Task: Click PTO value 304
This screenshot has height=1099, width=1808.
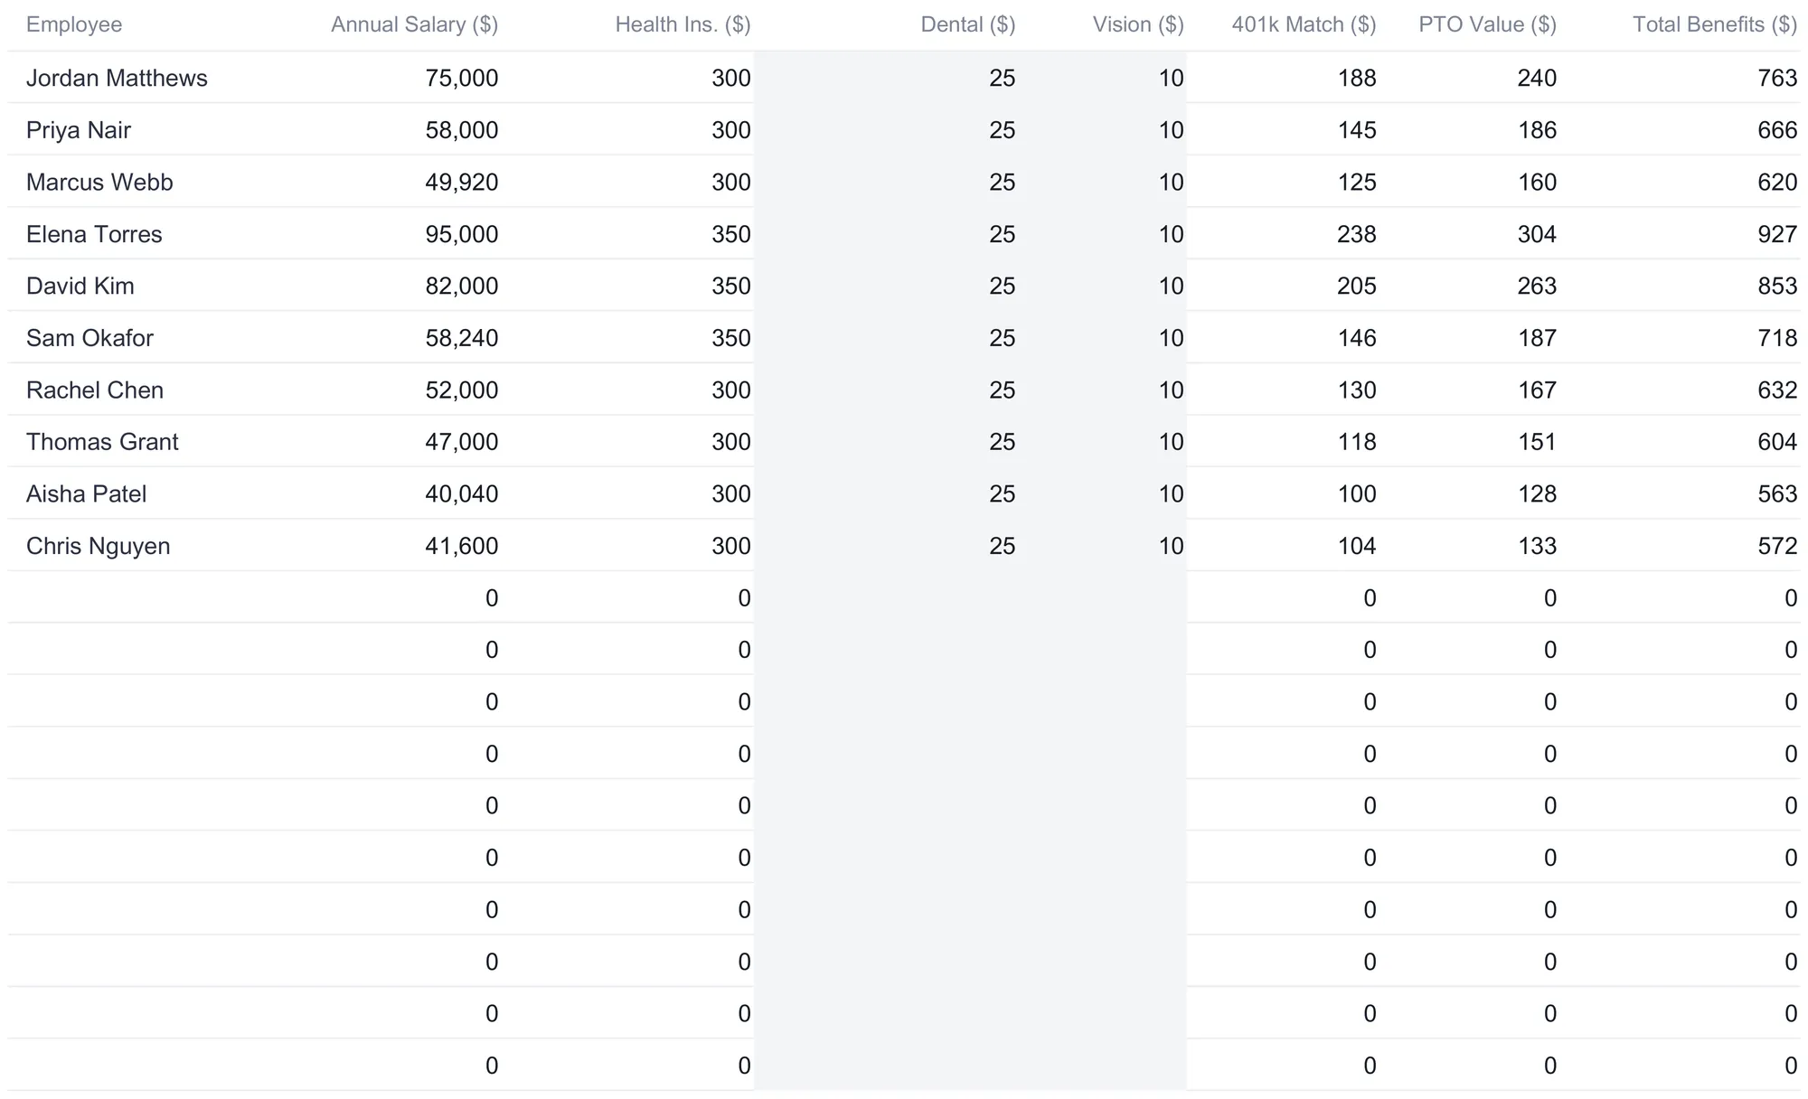Action: (x=1537, y=234)
